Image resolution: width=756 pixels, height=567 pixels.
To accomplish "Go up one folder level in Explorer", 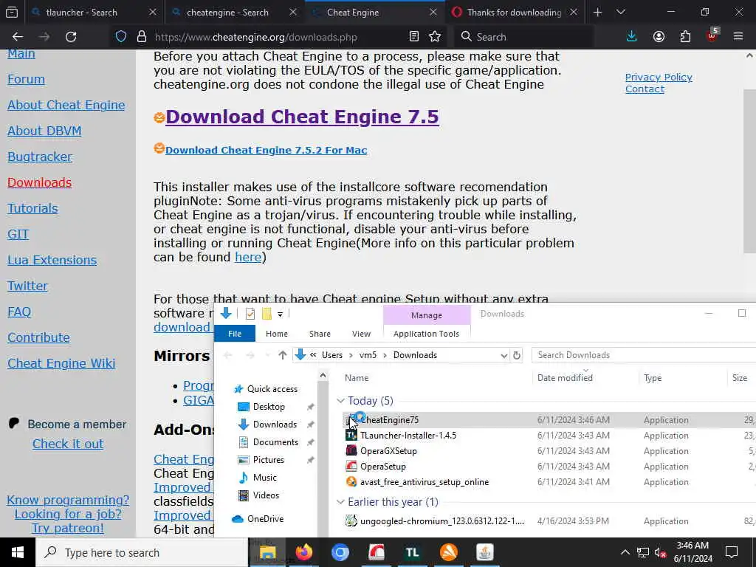I will [283, 355].
